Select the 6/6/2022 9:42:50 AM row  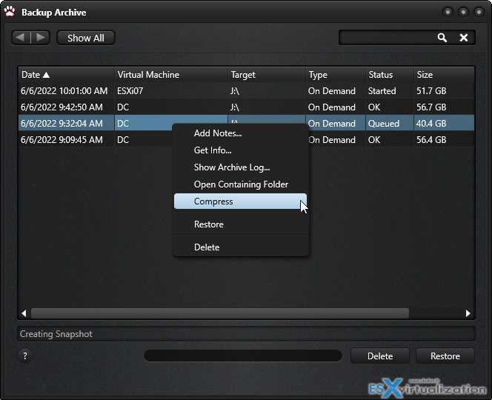pos(246,107)
